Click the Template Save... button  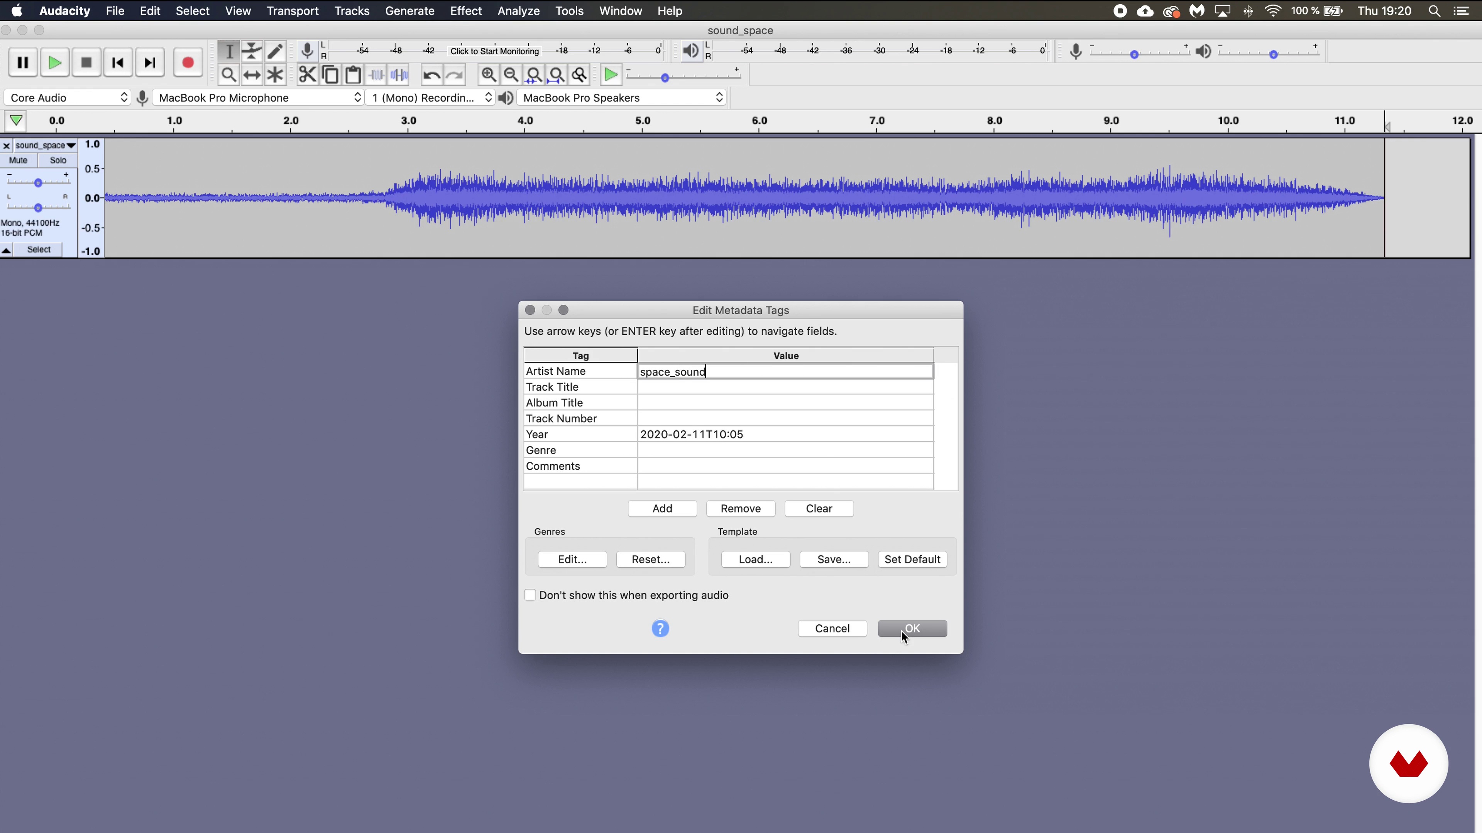click(834, 559)
